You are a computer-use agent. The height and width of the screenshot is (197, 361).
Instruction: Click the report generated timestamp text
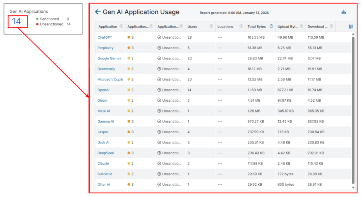tap(234, 13)
